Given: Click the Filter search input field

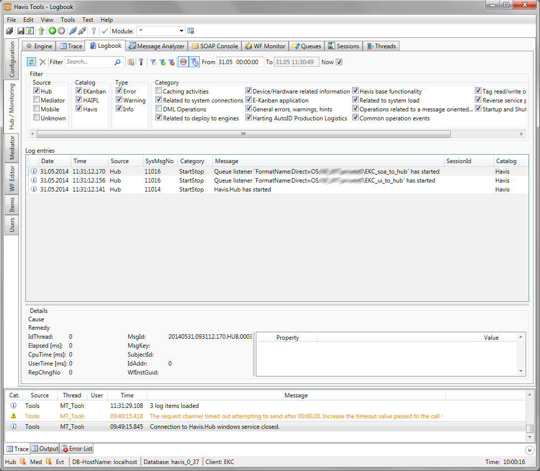Looking at the screenshot, I should pyautogui.click(x=89, y=62).
